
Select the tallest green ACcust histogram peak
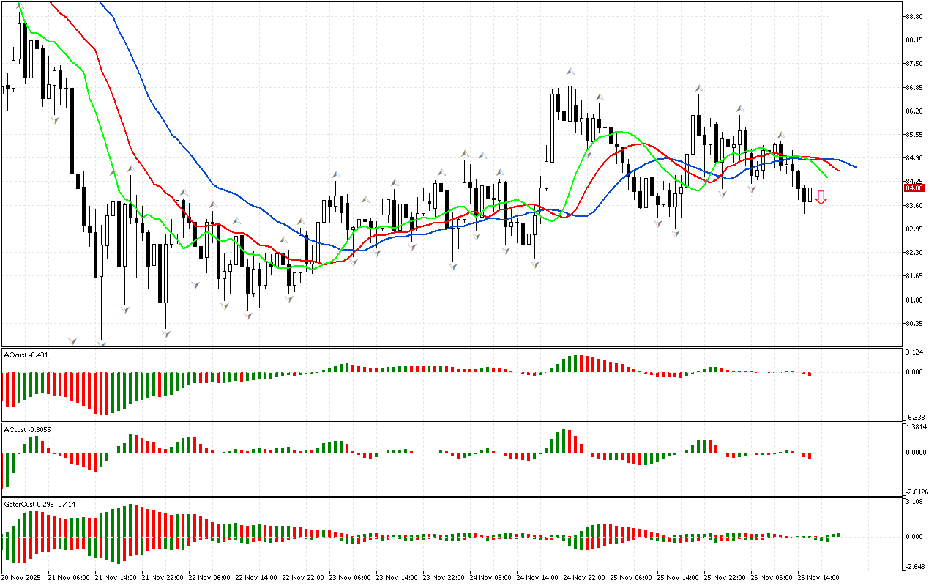point(564,440)
